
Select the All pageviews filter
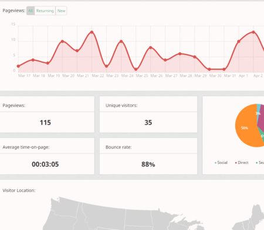31,11
